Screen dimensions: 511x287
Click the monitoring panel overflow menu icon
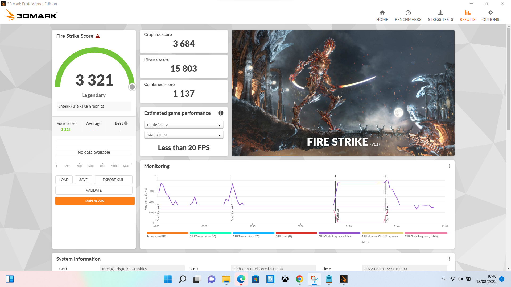pos(449,166)
